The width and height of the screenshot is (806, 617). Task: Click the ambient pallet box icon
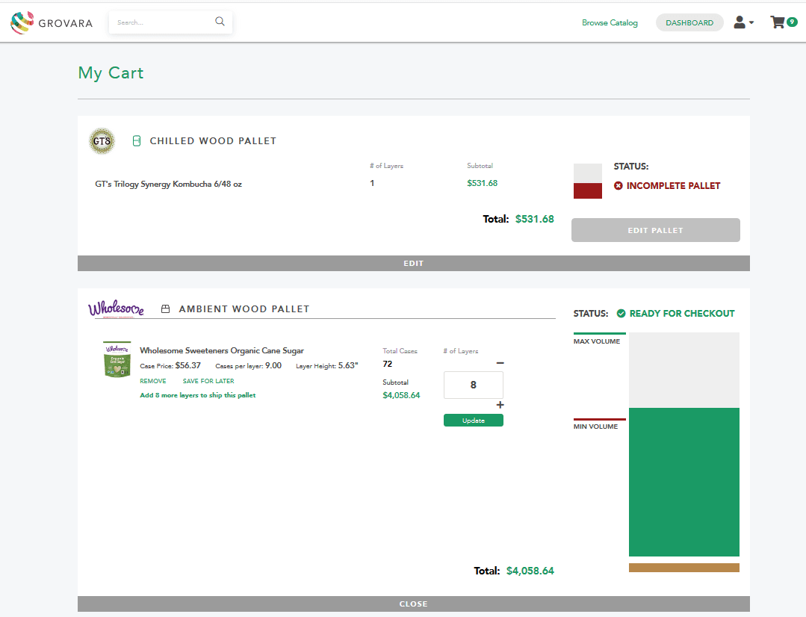[x=166, y=309]
